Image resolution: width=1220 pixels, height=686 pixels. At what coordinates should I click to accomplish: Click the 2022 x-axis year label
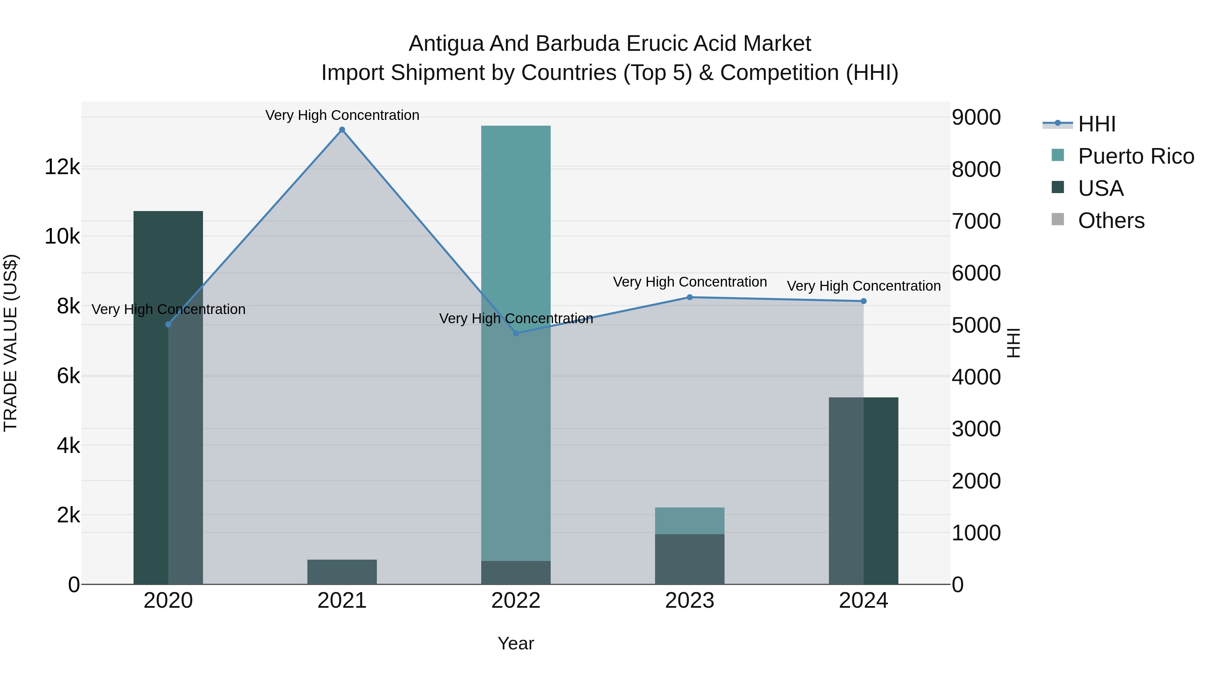coord(516,601)
